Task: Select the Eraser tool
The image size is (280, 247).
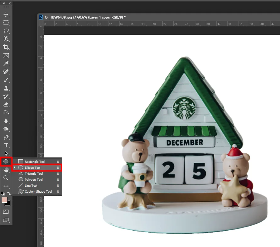Action: click(x=6, y=105)
